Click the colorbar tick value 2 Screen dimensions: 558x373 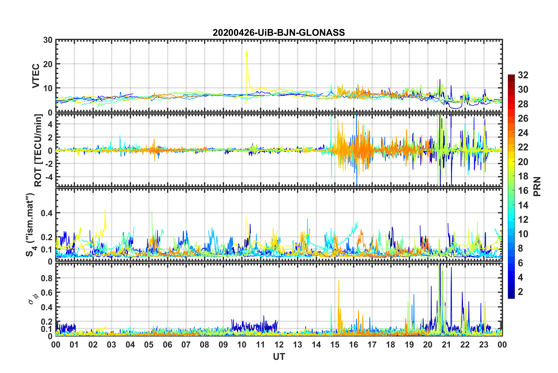tap(520, 291)
